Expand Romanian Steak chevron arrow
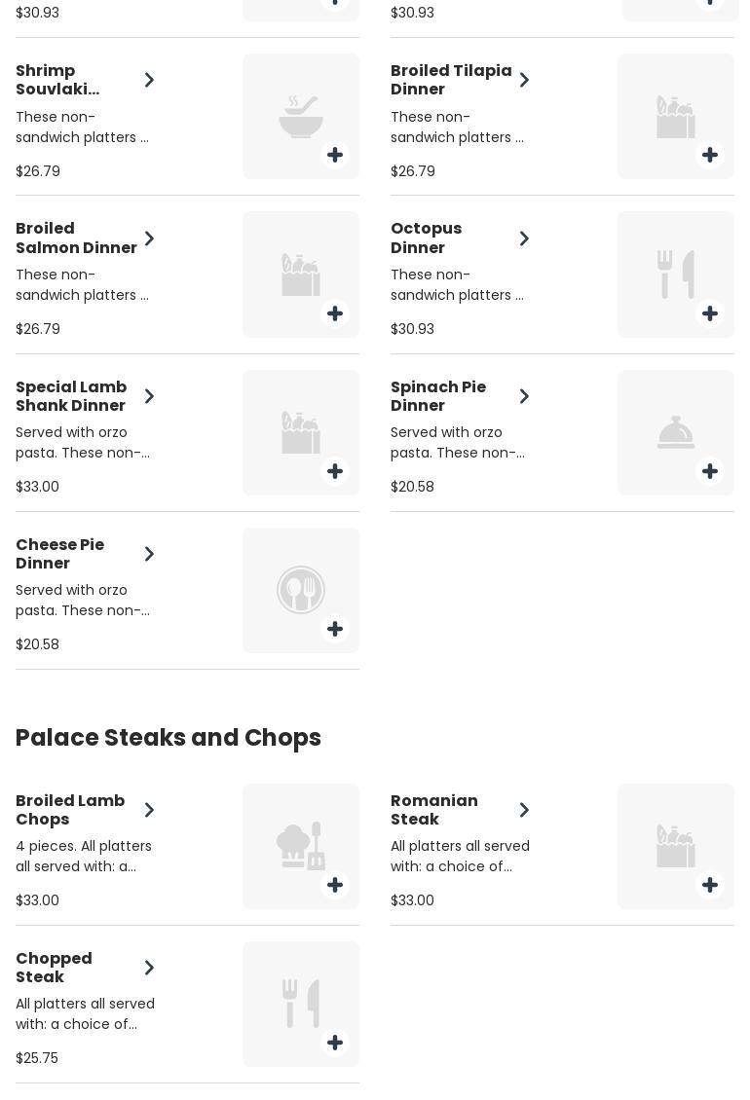 click(524, 810)
